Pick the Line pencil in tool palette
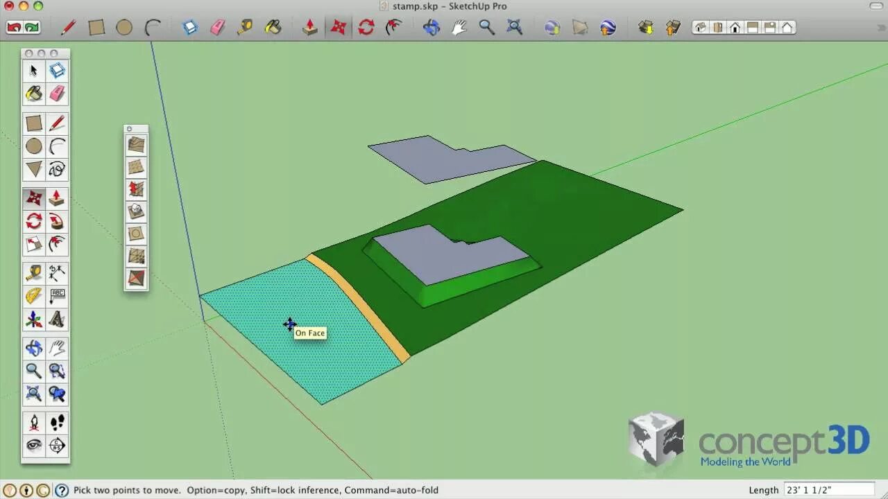 57,123
